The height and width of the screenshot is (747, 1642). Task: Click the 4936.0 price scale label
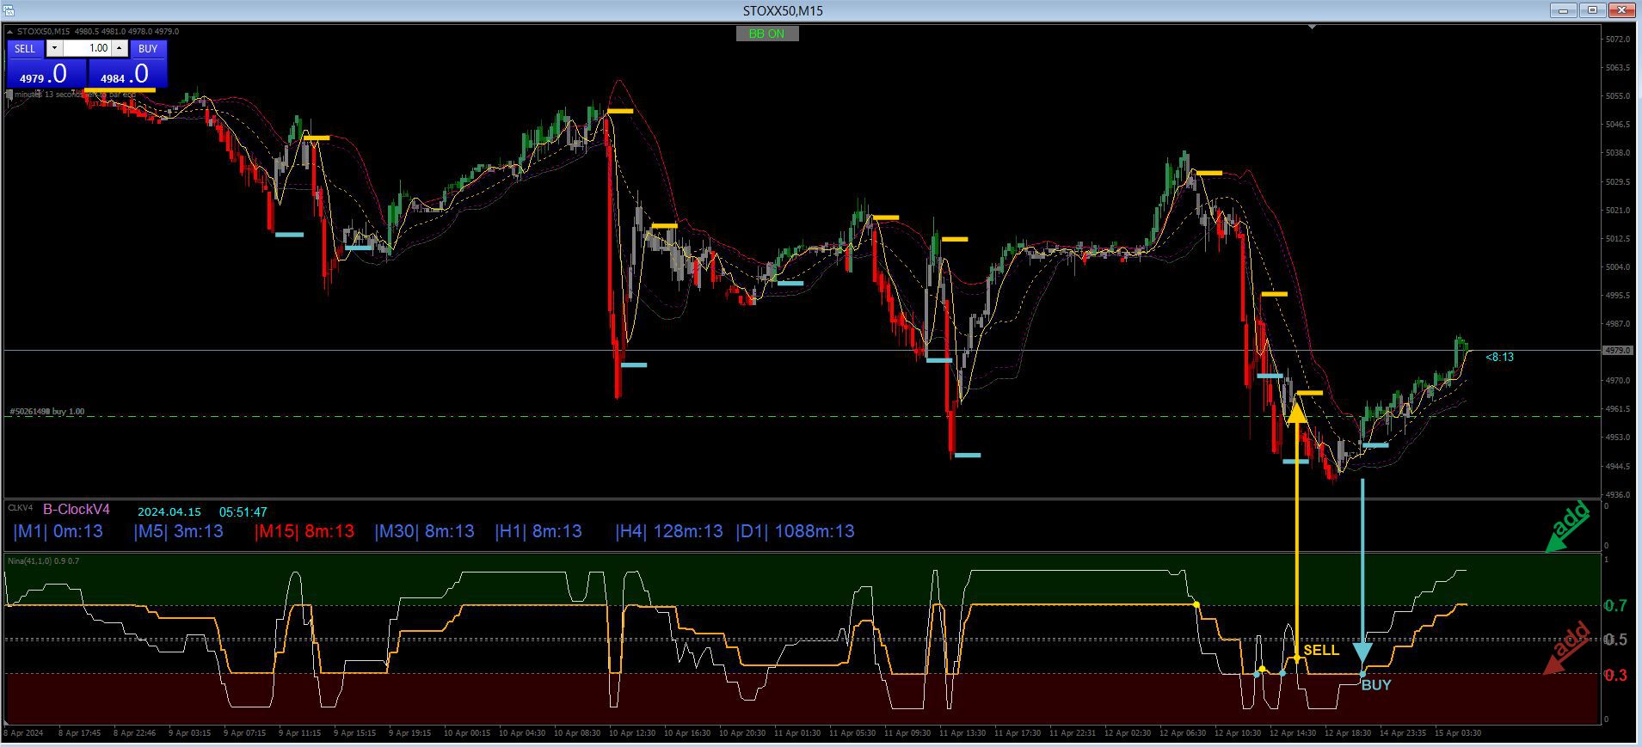(x=1618, y=495)
